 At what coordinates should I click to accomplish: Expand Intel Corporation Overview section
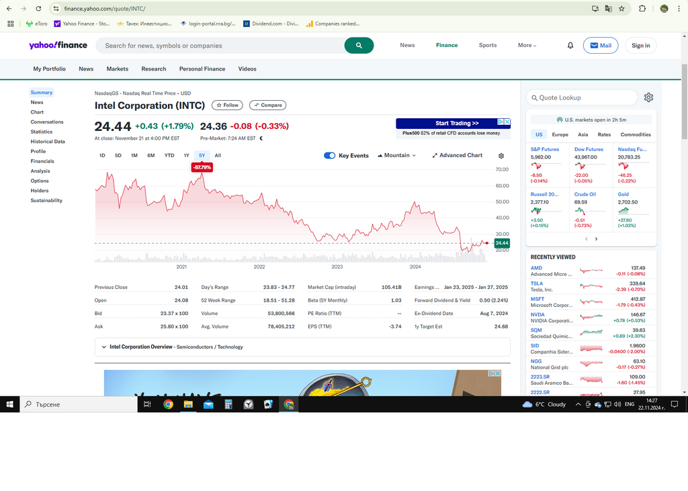[104, 347]
